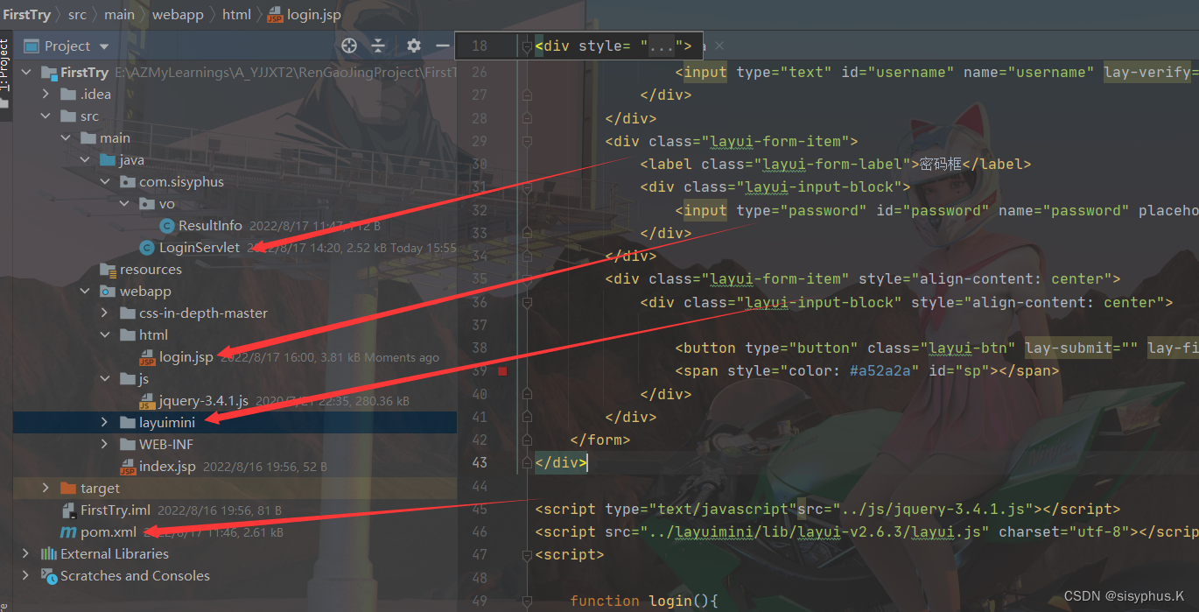Fold the div block at line 35
The width and height of the screenshot is (1199, 612).
[x=526, y=279]
